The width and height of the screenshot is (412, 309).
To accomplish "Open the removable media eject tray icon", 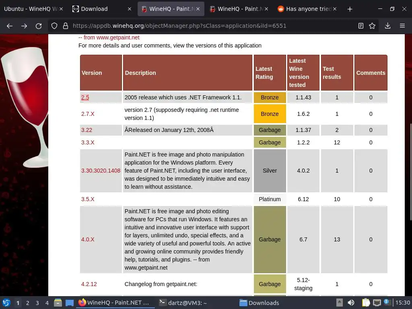I will tap(340, 303).
